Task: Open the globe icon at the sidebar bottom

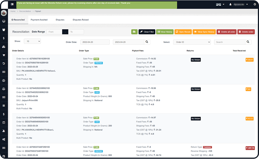Action: tap(4, 156)
